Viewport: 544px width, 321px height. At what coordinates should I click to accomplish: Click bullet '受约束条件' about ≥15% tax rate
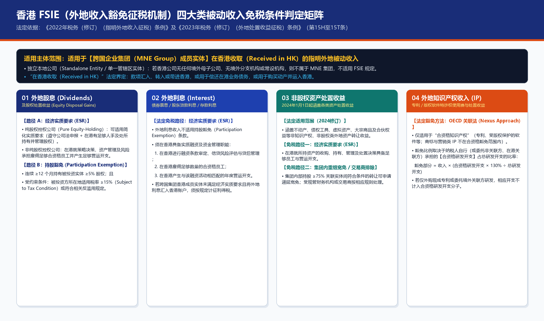(77, 185)
